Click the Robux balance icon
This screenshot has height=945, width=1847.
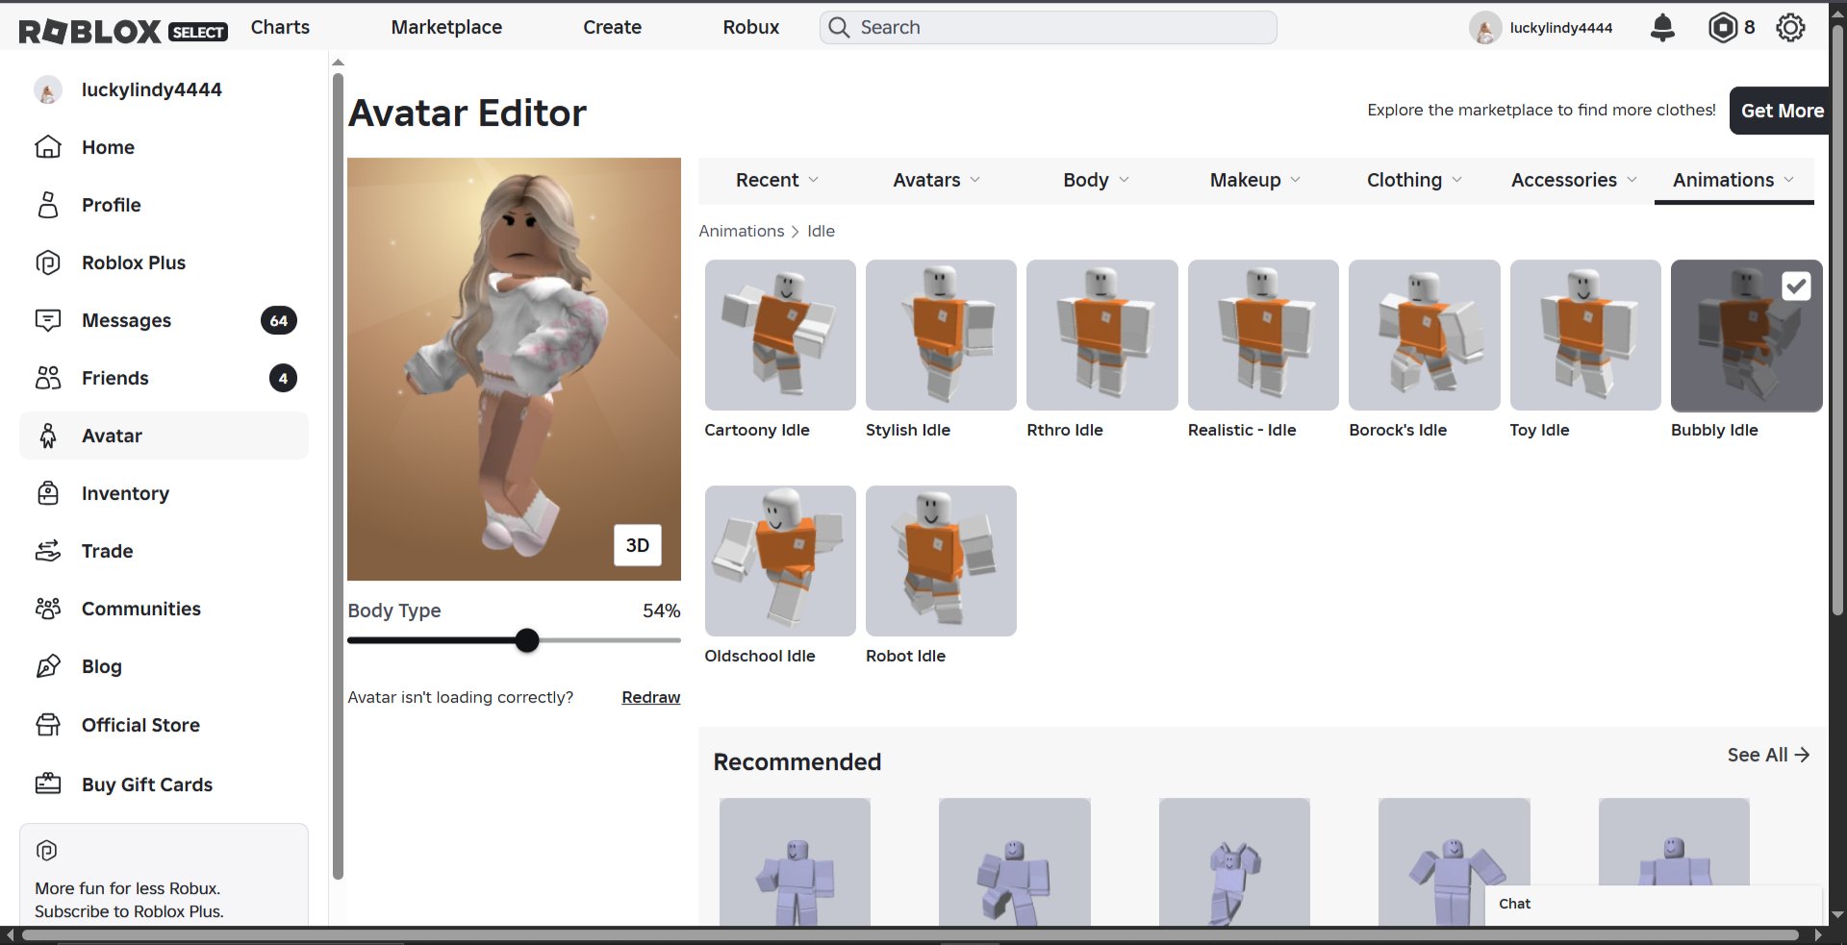1722,28
